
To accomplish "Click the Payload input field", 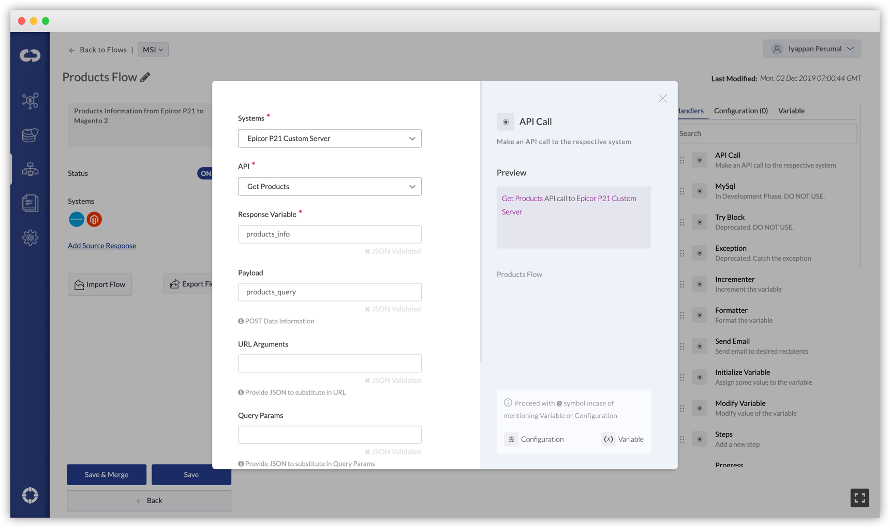I will point(330,292).
